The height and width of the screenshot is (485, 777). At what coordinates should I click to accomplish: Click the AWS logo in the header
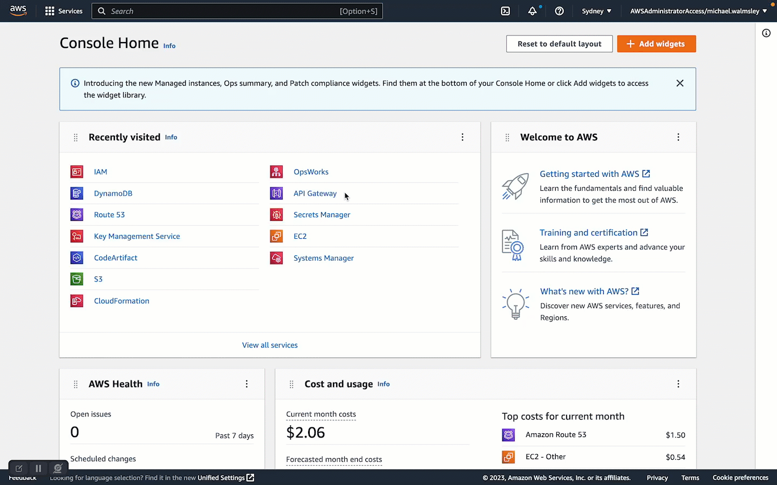click(18, 11)
